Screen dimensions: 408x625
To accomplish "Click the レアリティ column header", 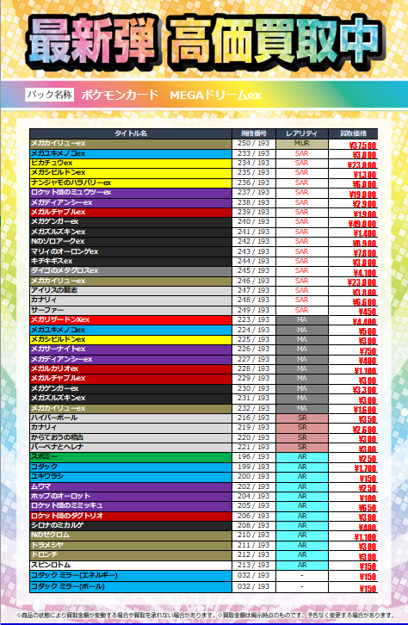I will click(301, 133).
